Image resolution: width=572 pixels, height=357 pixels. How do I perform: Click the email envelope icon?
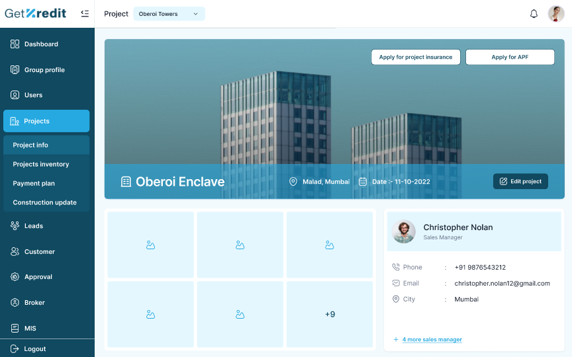(x=396, y=283)
